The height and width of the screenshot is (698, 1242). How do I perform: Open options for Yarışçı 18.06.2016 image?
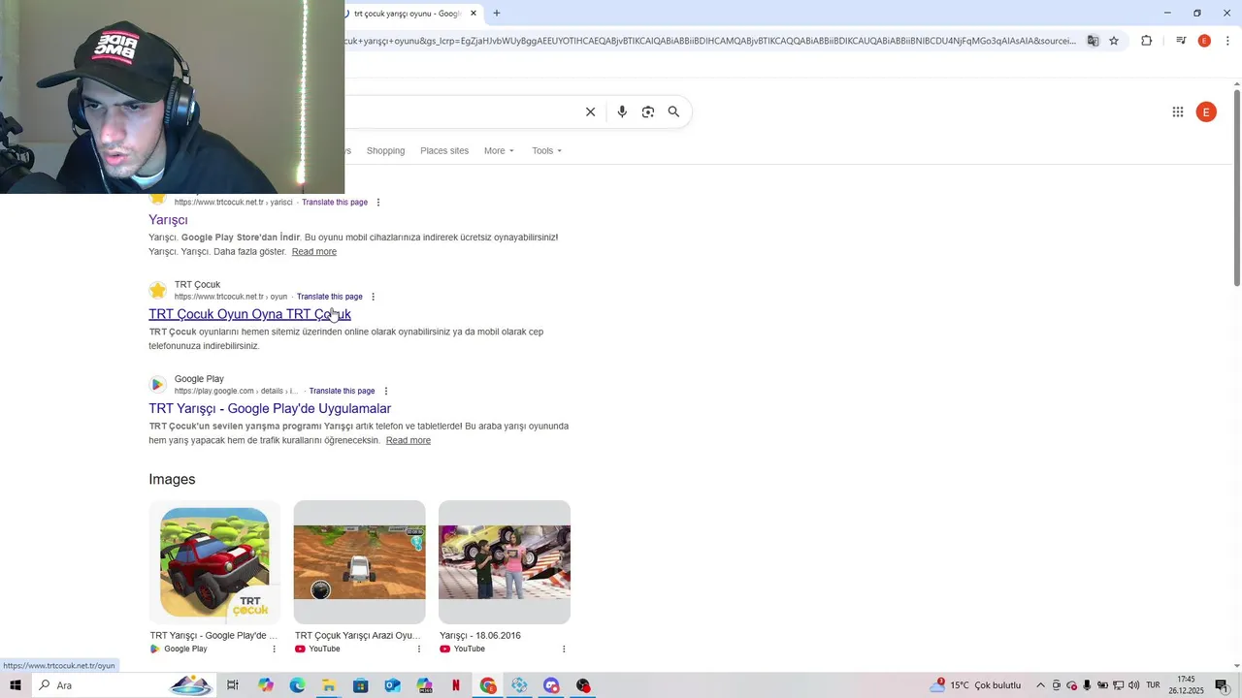pos(564,650)
